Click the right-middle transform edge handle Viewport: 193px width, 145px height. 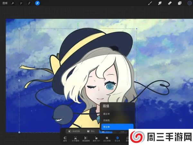(137, 80)
